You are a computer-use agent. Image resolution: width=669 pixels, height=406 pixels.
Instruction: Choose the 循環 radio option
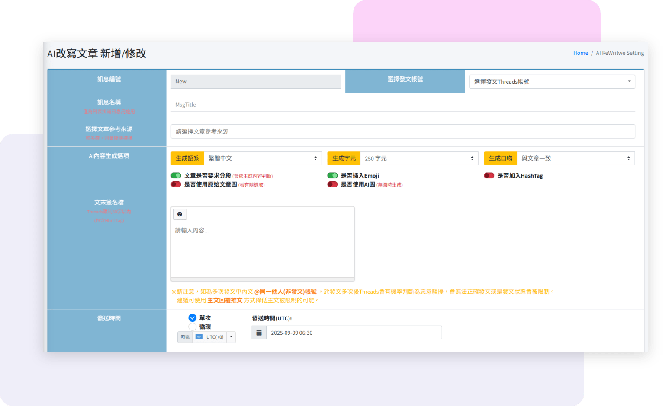(x=193, y=327)
